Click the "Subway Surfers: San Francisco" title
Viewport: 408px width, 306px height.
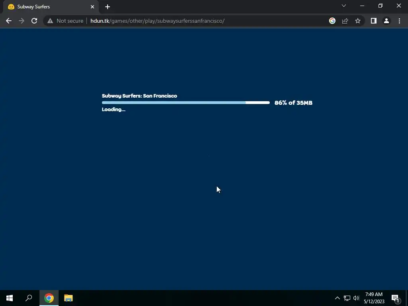click(139, 96)
